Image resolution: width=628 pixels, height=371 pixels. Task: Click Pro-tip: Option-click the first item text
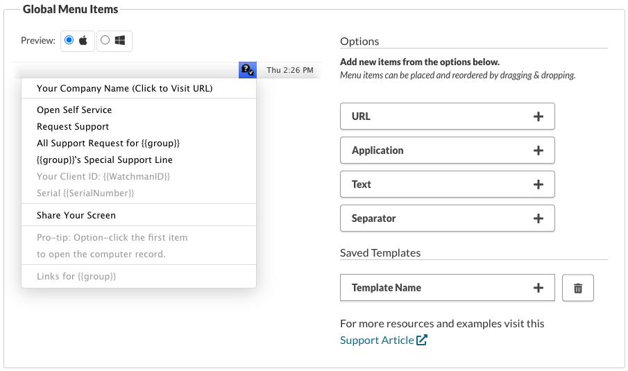112,238
